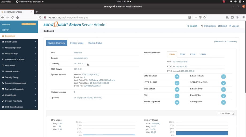Open Firefox library icon

227,18
